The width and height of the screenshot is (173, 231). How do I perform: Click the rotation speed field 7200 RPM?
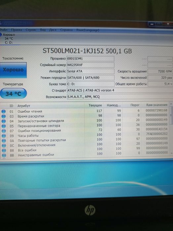tap(160, 71)
